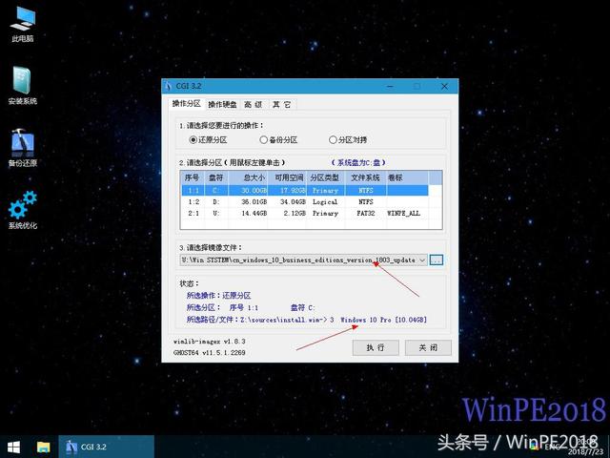Click the GHOST64 v11.5.1.2269 version text
This screenshot has height=458, width=610.
pyautogui.click(x=210, y=352)
